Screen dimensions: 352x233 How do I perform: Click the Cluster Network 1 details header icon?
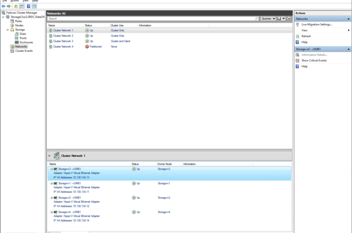click(x=57, y=156)
